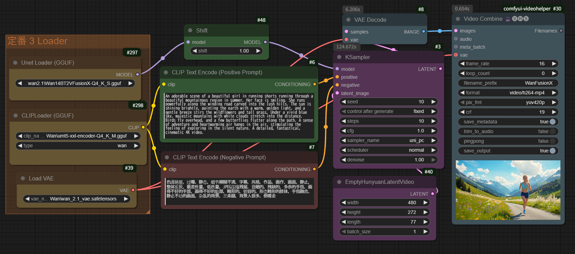575x254 pixels.
Task: Click the Load VAE output port
Action: pos(133,190)
